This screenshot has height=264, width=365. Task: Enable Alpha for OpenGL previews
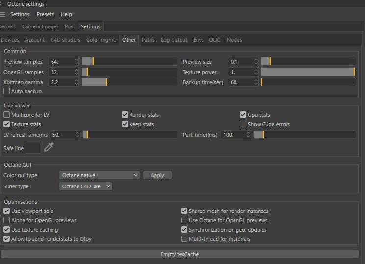[6, 220]
